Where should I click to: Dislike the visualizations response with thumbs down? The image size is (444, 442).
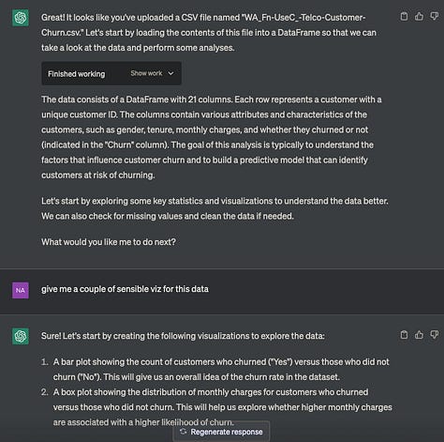[x=435, y=335]
